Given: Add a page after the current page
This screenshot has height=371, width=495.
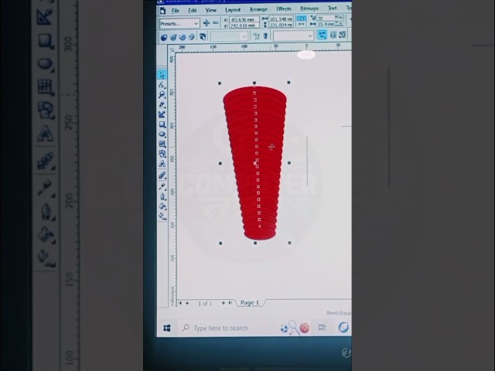Looking at the screenshot, I should pyautogui.click(x=224, y=303).
